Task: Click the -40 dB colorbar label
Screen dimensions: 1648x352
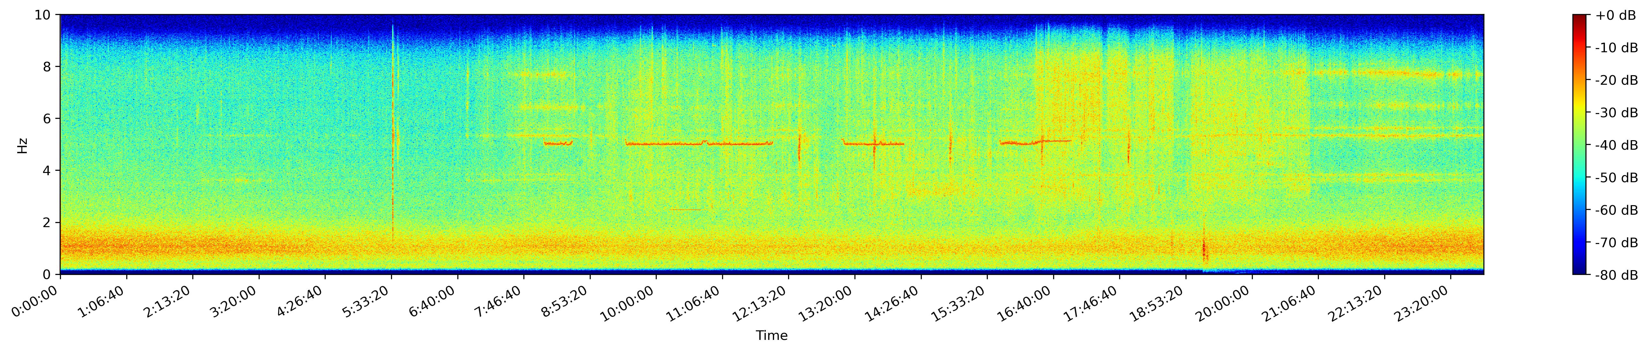Action: click(x=1617, y=145)
